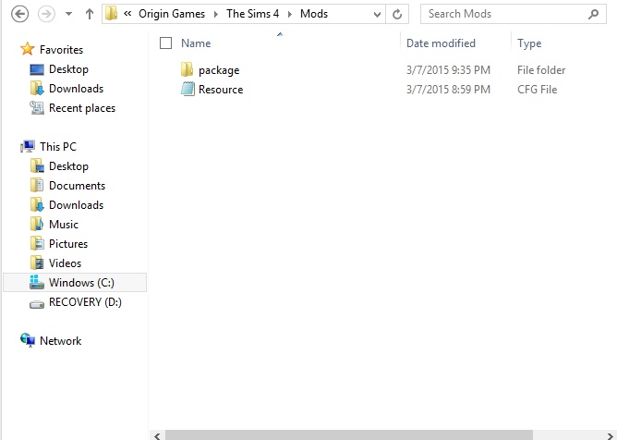Go back with the Back arrow button
Image resolution: width=617 pixels, height=440 pixels.
[19, 15]
